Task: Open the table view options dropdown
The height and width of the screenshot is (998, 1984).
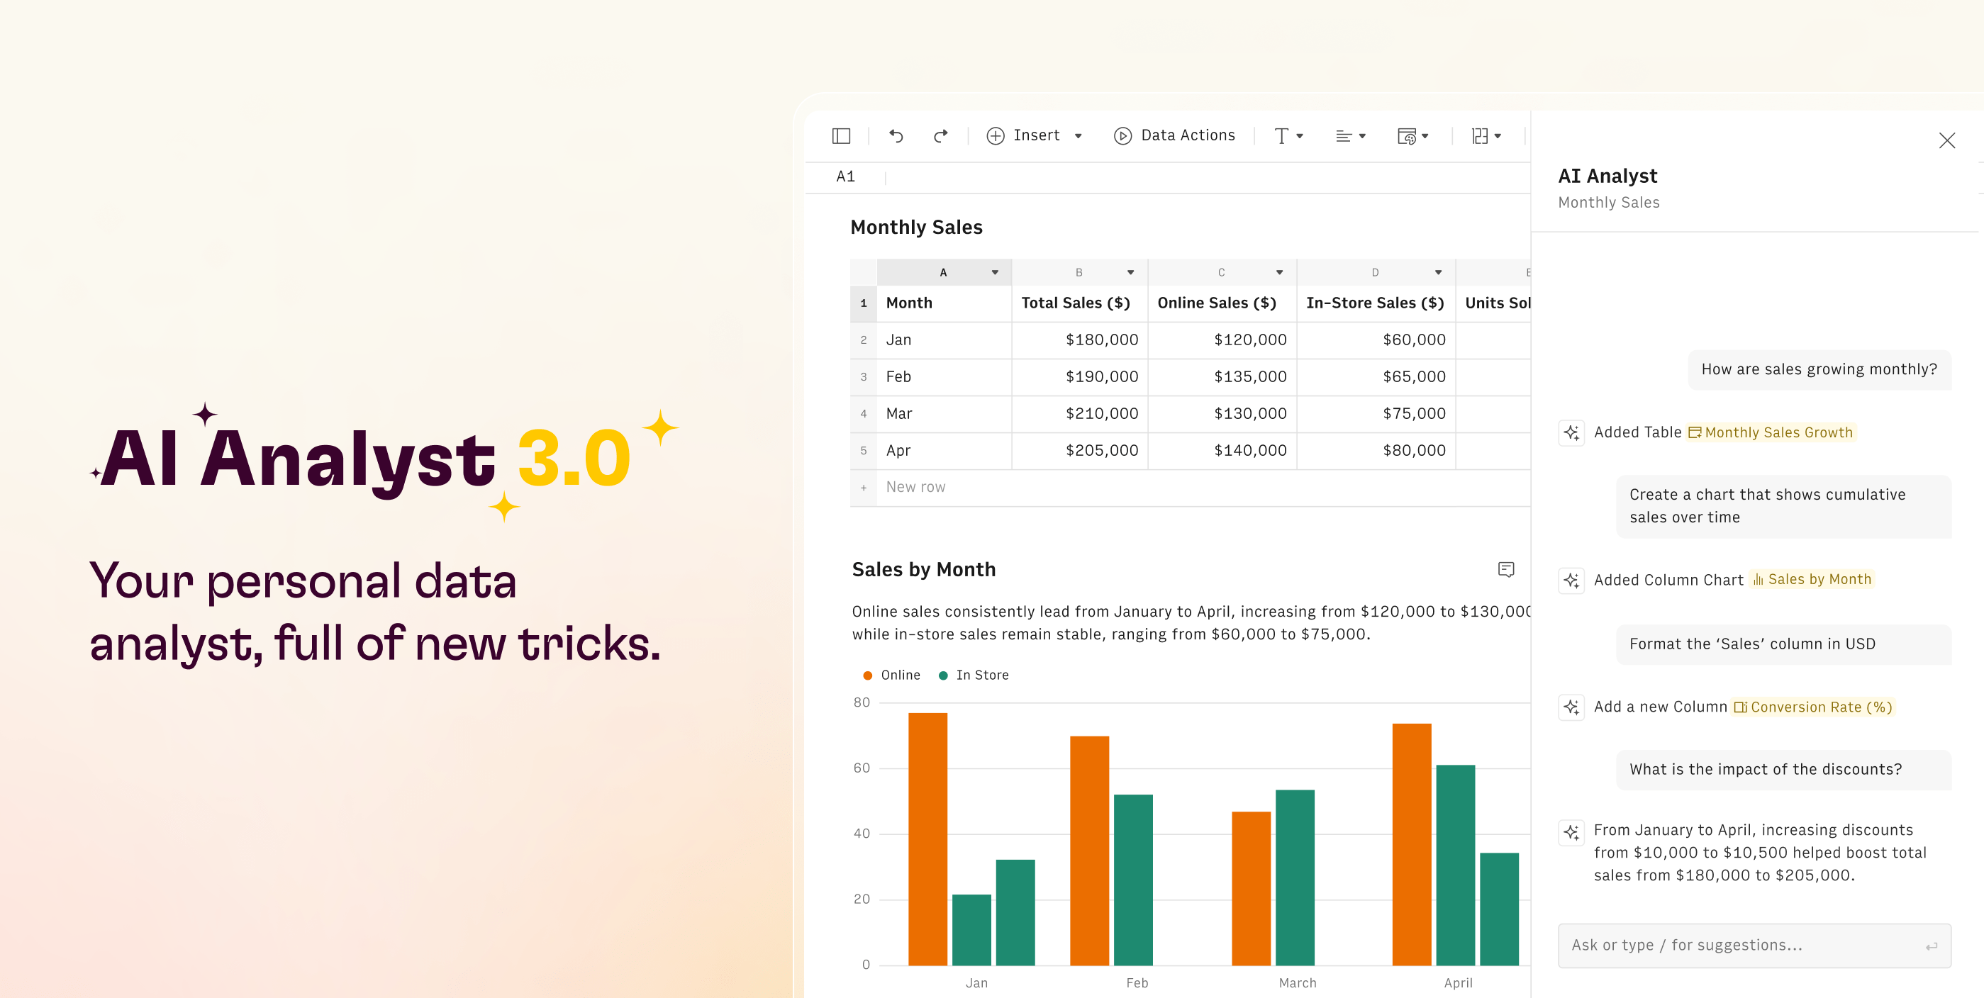Action: click(1413, 136)
